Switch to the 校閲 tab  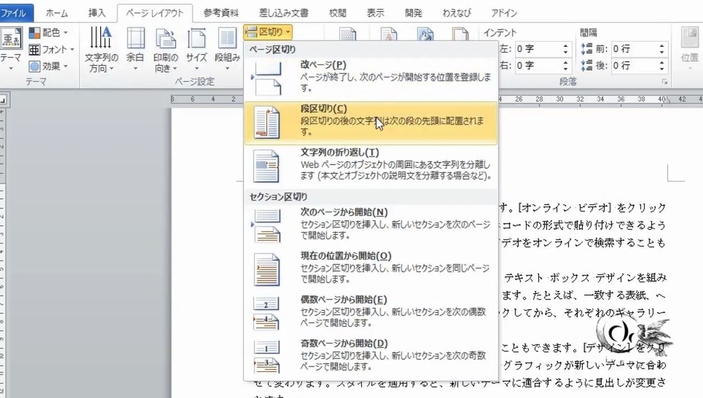pyautogui.click(x=338, y=13)
